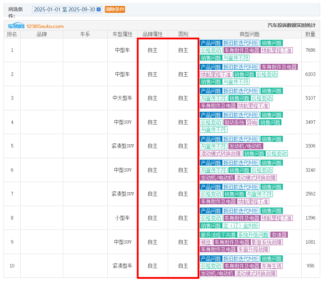Open the 车质网 logo

pyautogui.click(x=16, y=26)
